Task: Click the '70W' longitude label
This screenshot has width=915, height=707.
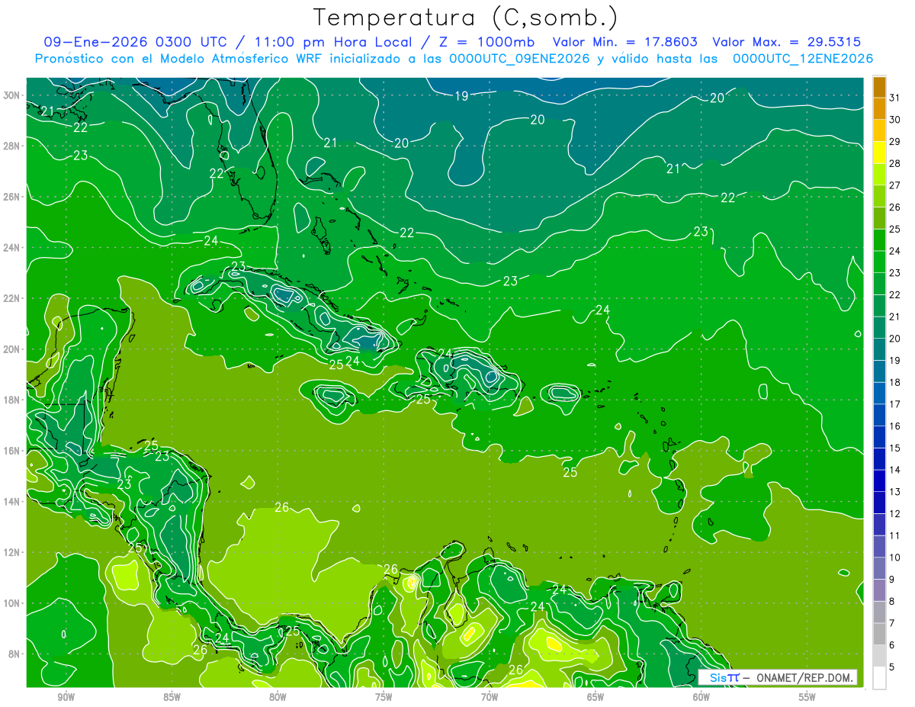Action: tap(490, 697)
